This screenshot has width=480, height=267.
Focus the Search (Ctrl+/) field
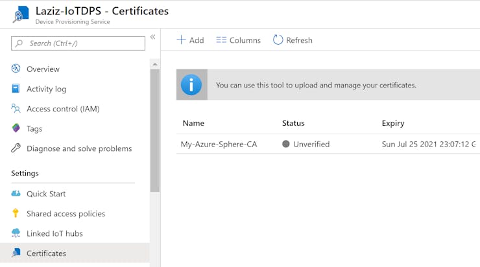point(78,43)
